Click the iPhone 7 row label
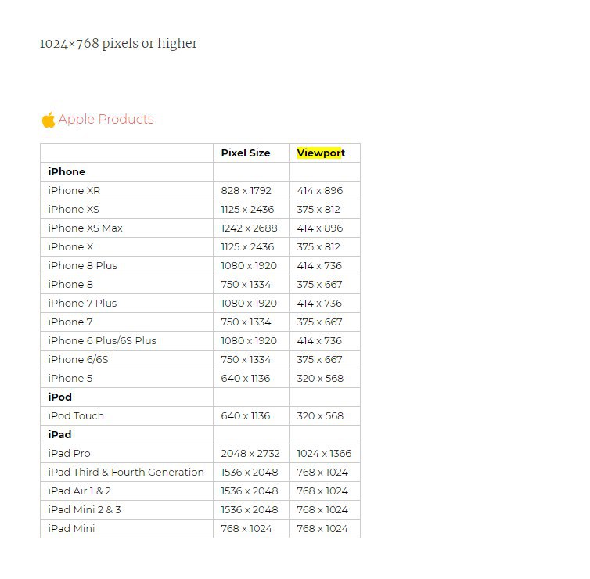The height and width of the screenshot is (579, 590). [70, 322]
